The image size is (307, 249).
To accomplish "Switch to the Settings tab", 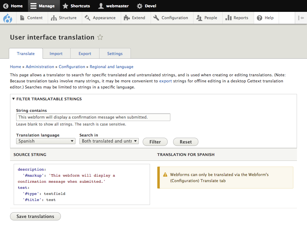I will click(x=115, y=54).
